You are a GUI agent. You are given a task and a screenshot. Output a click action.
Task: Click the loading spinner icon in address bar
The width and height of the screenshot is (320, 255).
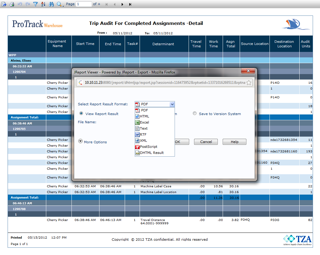[81, 83]
